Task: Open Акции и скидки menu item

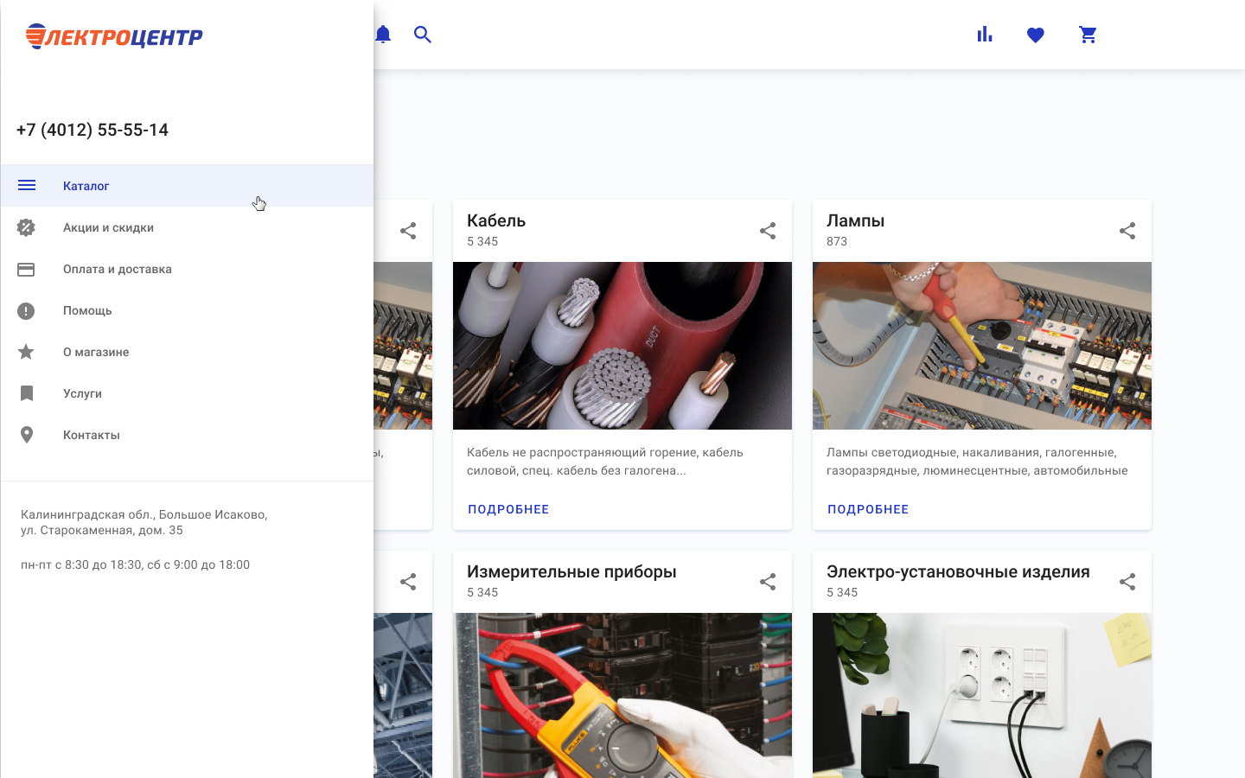Action: pos(108,227)
